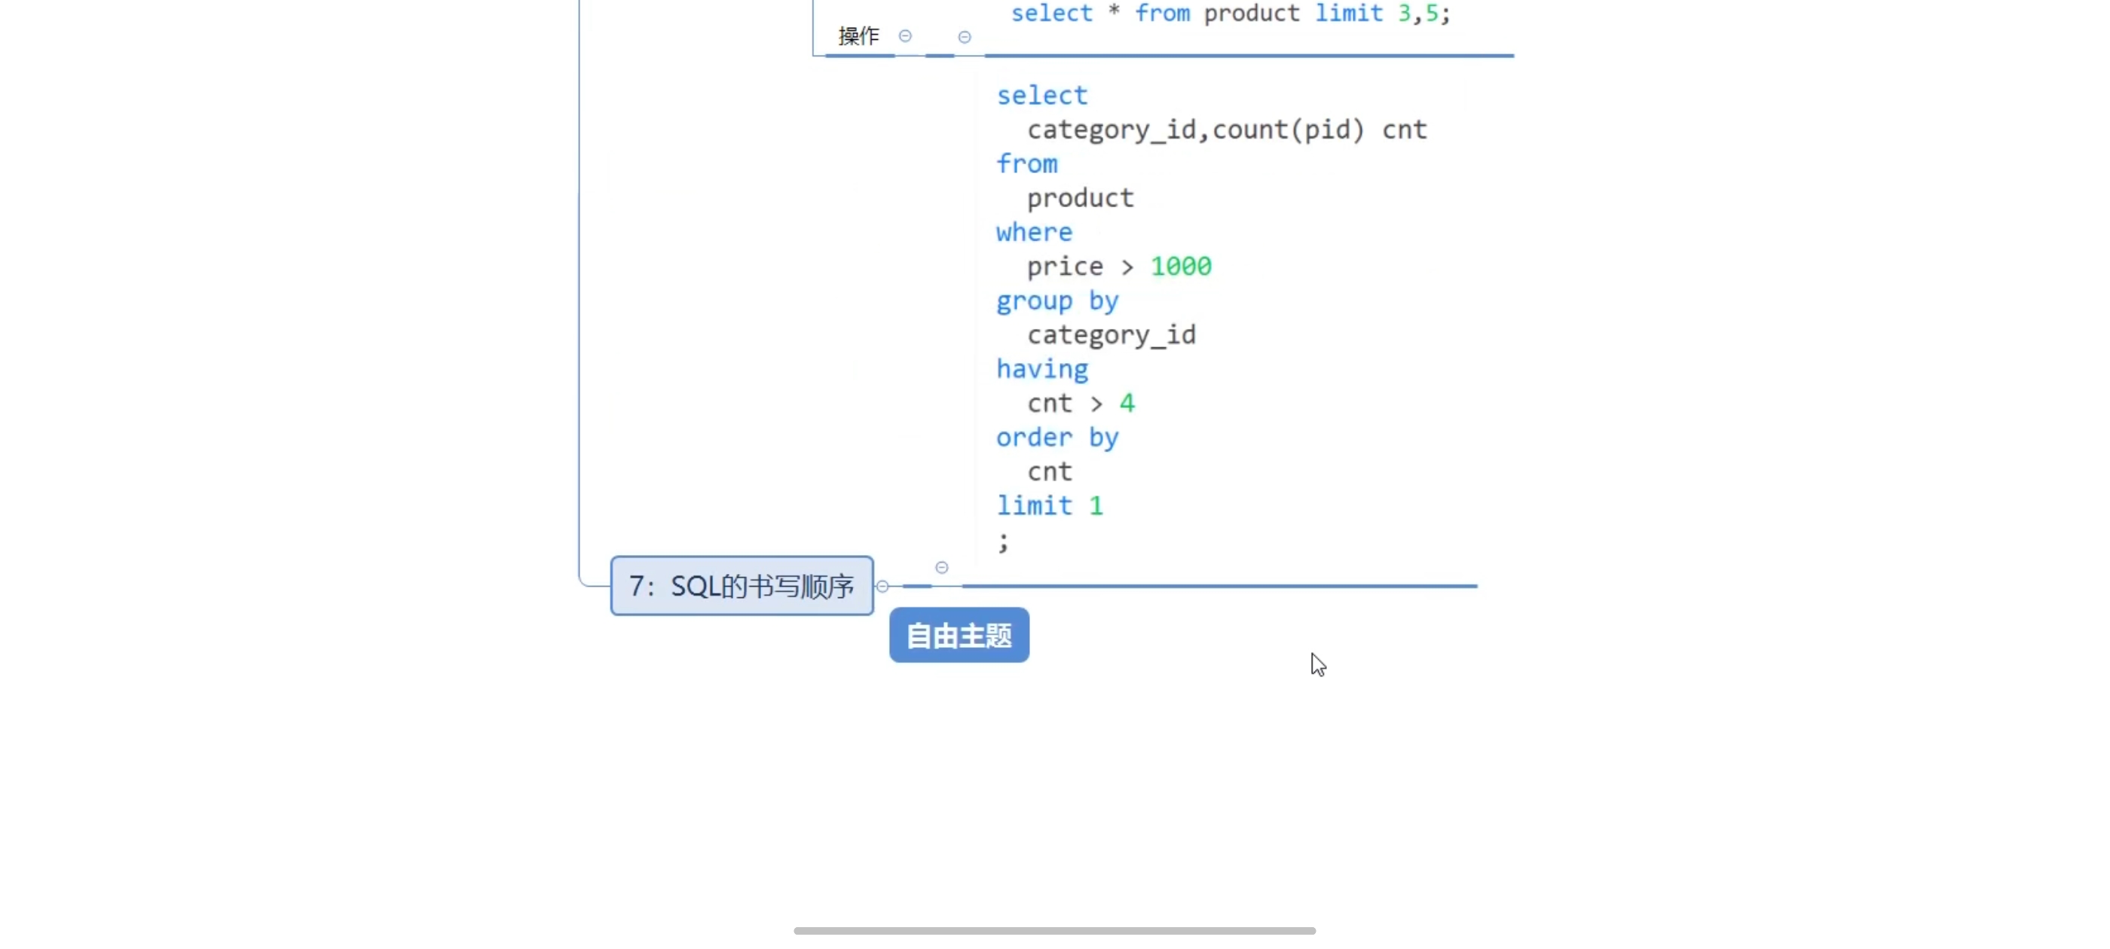Click the small collapse circle below the semicolon
This screenshot has height=949, width=2110.
point(942,567)
